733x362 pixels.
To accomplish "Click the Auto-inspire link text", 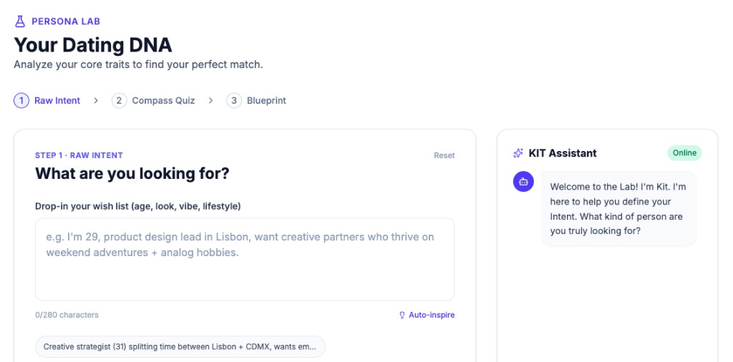I will point(432,315).
